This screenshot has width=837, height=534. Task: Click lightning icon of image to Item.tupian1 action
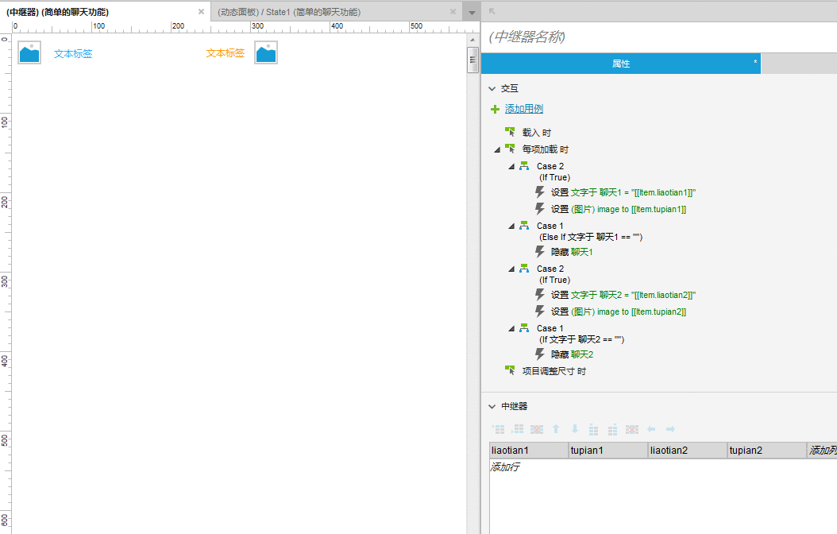[540, 209]
